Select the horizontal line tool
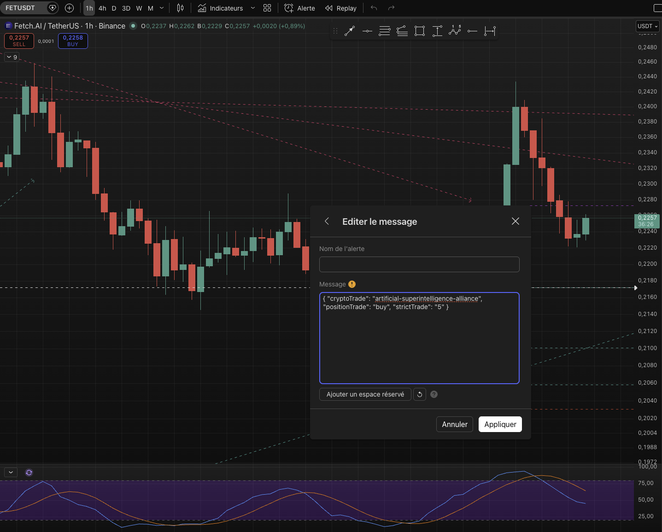 click(x=367, y=31)
